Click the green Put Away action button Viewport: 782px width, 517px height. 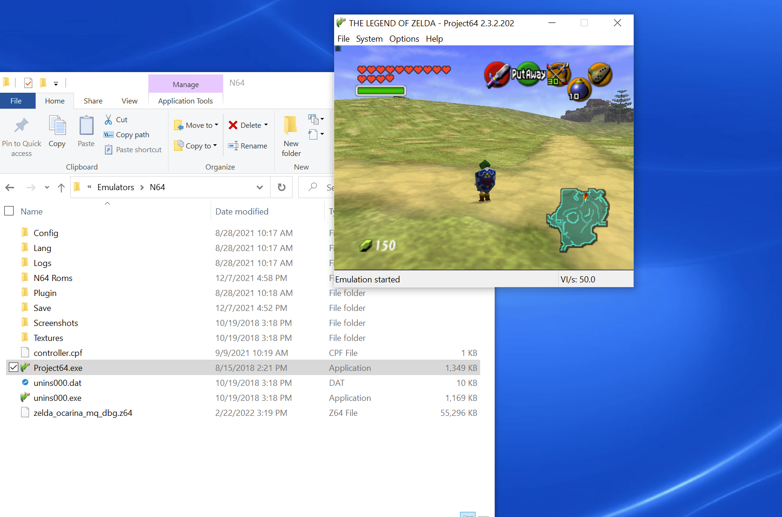coord(528,74)
